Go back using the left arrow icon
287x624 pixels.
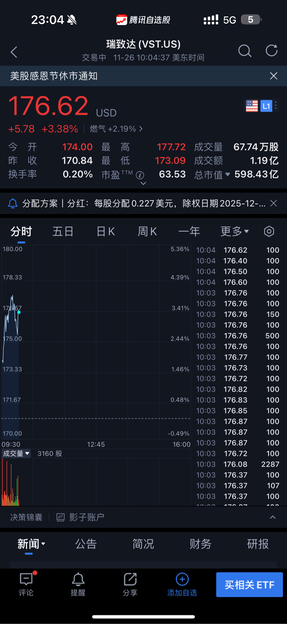14,52
